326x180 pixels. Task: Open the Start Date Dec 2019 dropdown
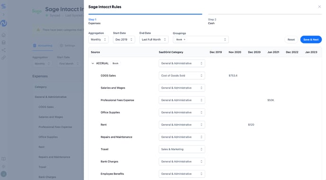(124, 39)
